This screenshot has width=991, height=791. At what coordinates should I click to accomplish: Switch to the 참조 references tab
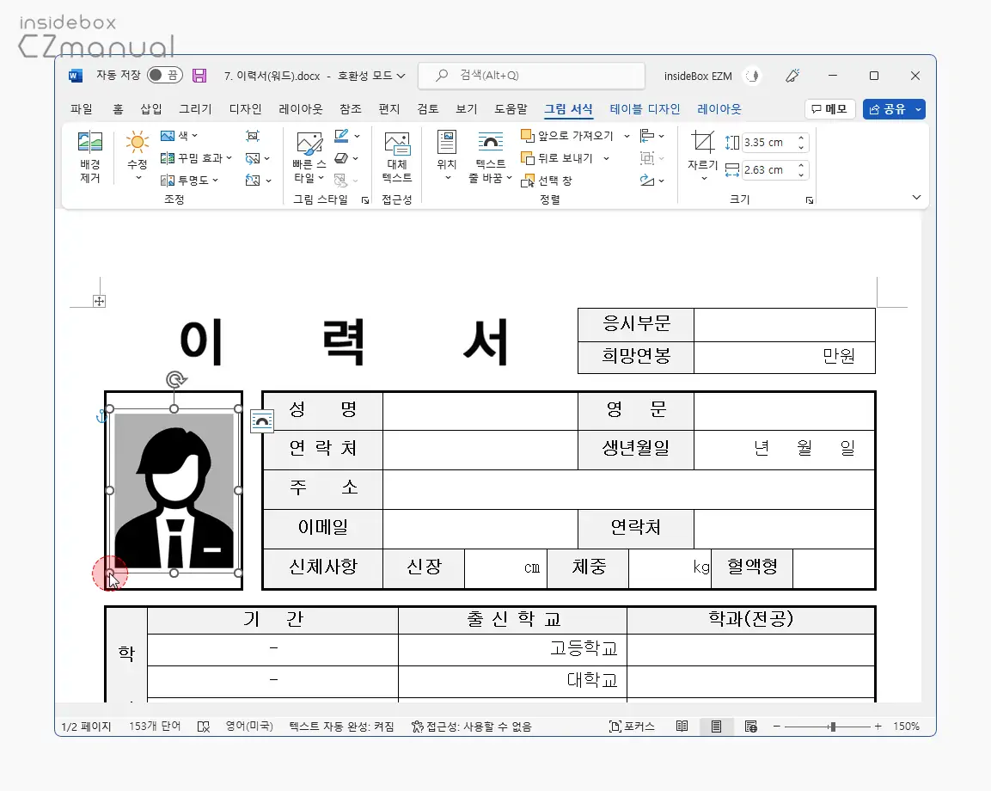click(350, 108)
